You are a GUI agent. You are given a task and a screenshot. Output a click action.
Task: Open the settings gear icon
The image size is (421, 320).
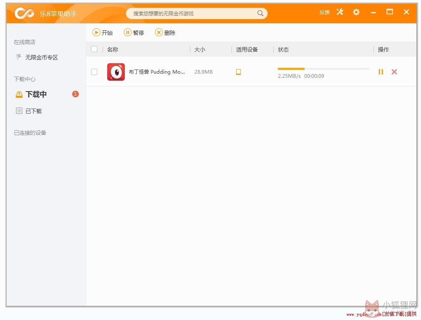(356, 12)
